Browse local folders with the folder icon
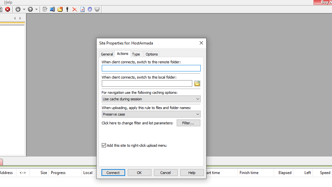 coord(197,83)
